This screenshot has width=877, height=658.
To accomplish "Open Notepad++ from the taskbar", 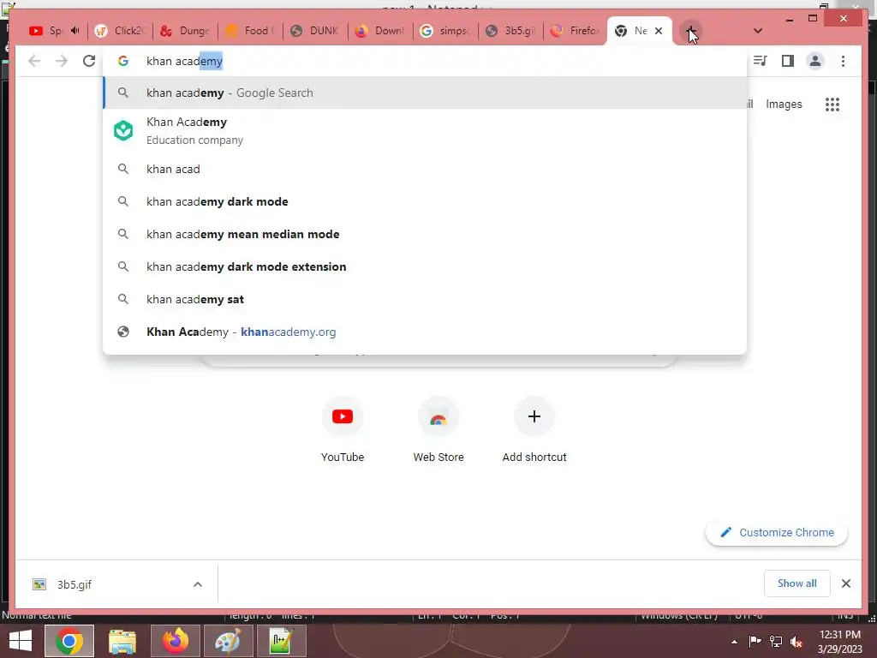I will click(281, 641).
